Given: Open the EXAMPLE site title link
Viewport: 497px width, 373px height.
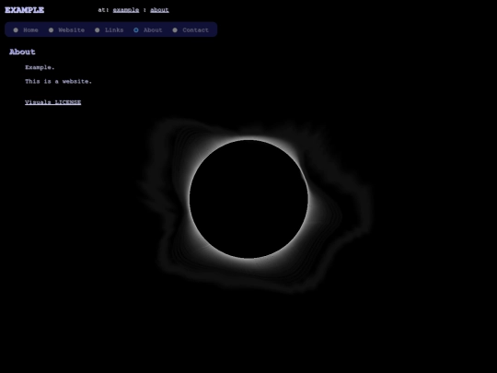Looking at the screenshot, I should pos(25,10).
